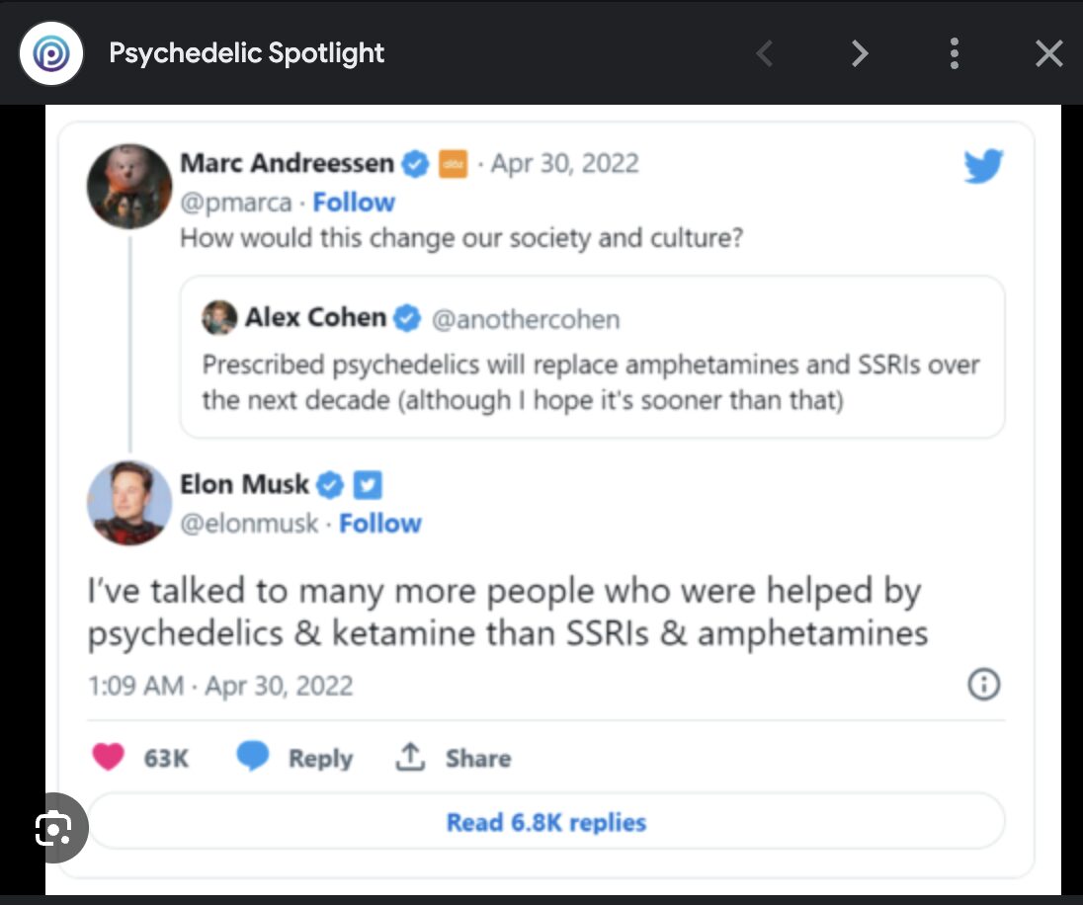Go to the previous image arrow
1083x905 pixels.
click(x=764, y=53)
